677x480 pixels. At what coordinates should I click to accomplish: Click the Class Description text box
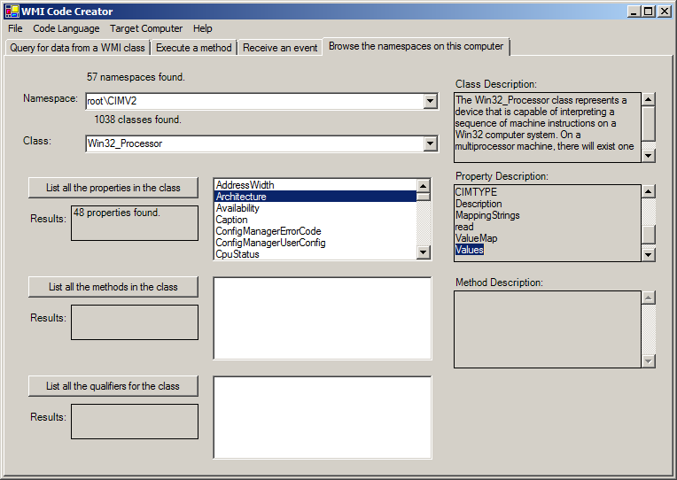coord(547,128)
